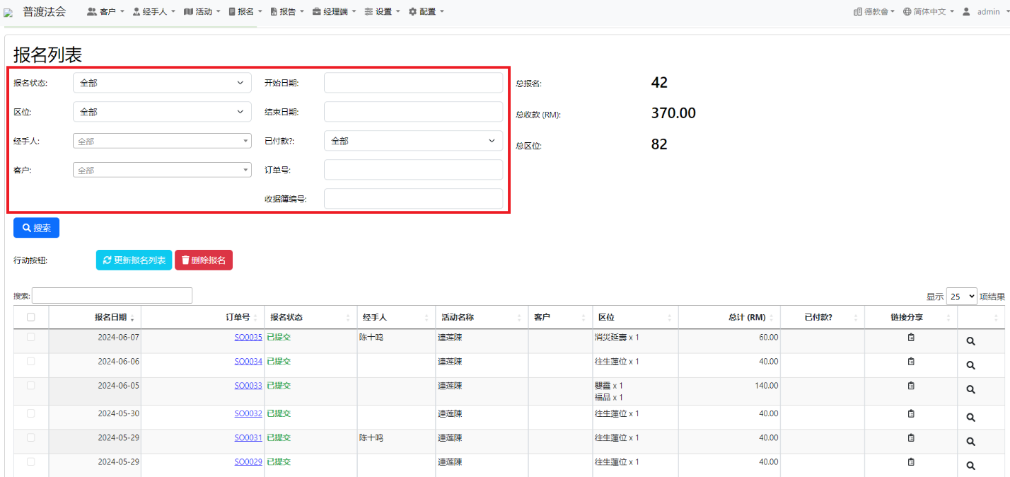Screen dimensions: 1010x477
Task: Copy share link clipboard icon for SO0033
Action: tap(911, 386)
